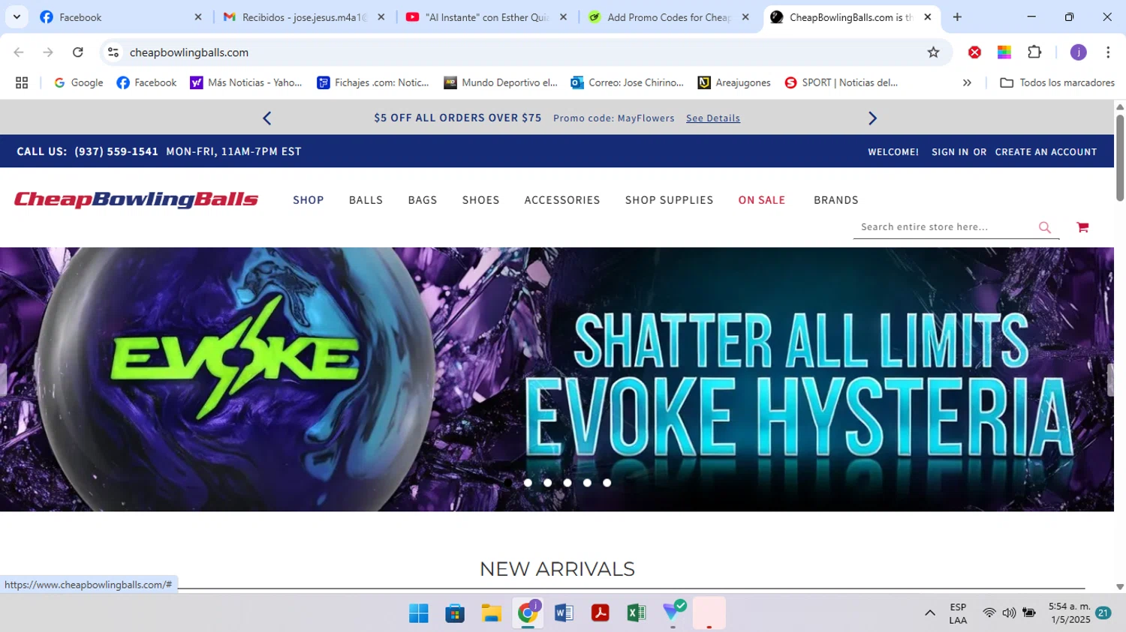Viewport: 1126px width, 632px height.
Task: Close the Gmail Recibidos tab
Action: 381,17
